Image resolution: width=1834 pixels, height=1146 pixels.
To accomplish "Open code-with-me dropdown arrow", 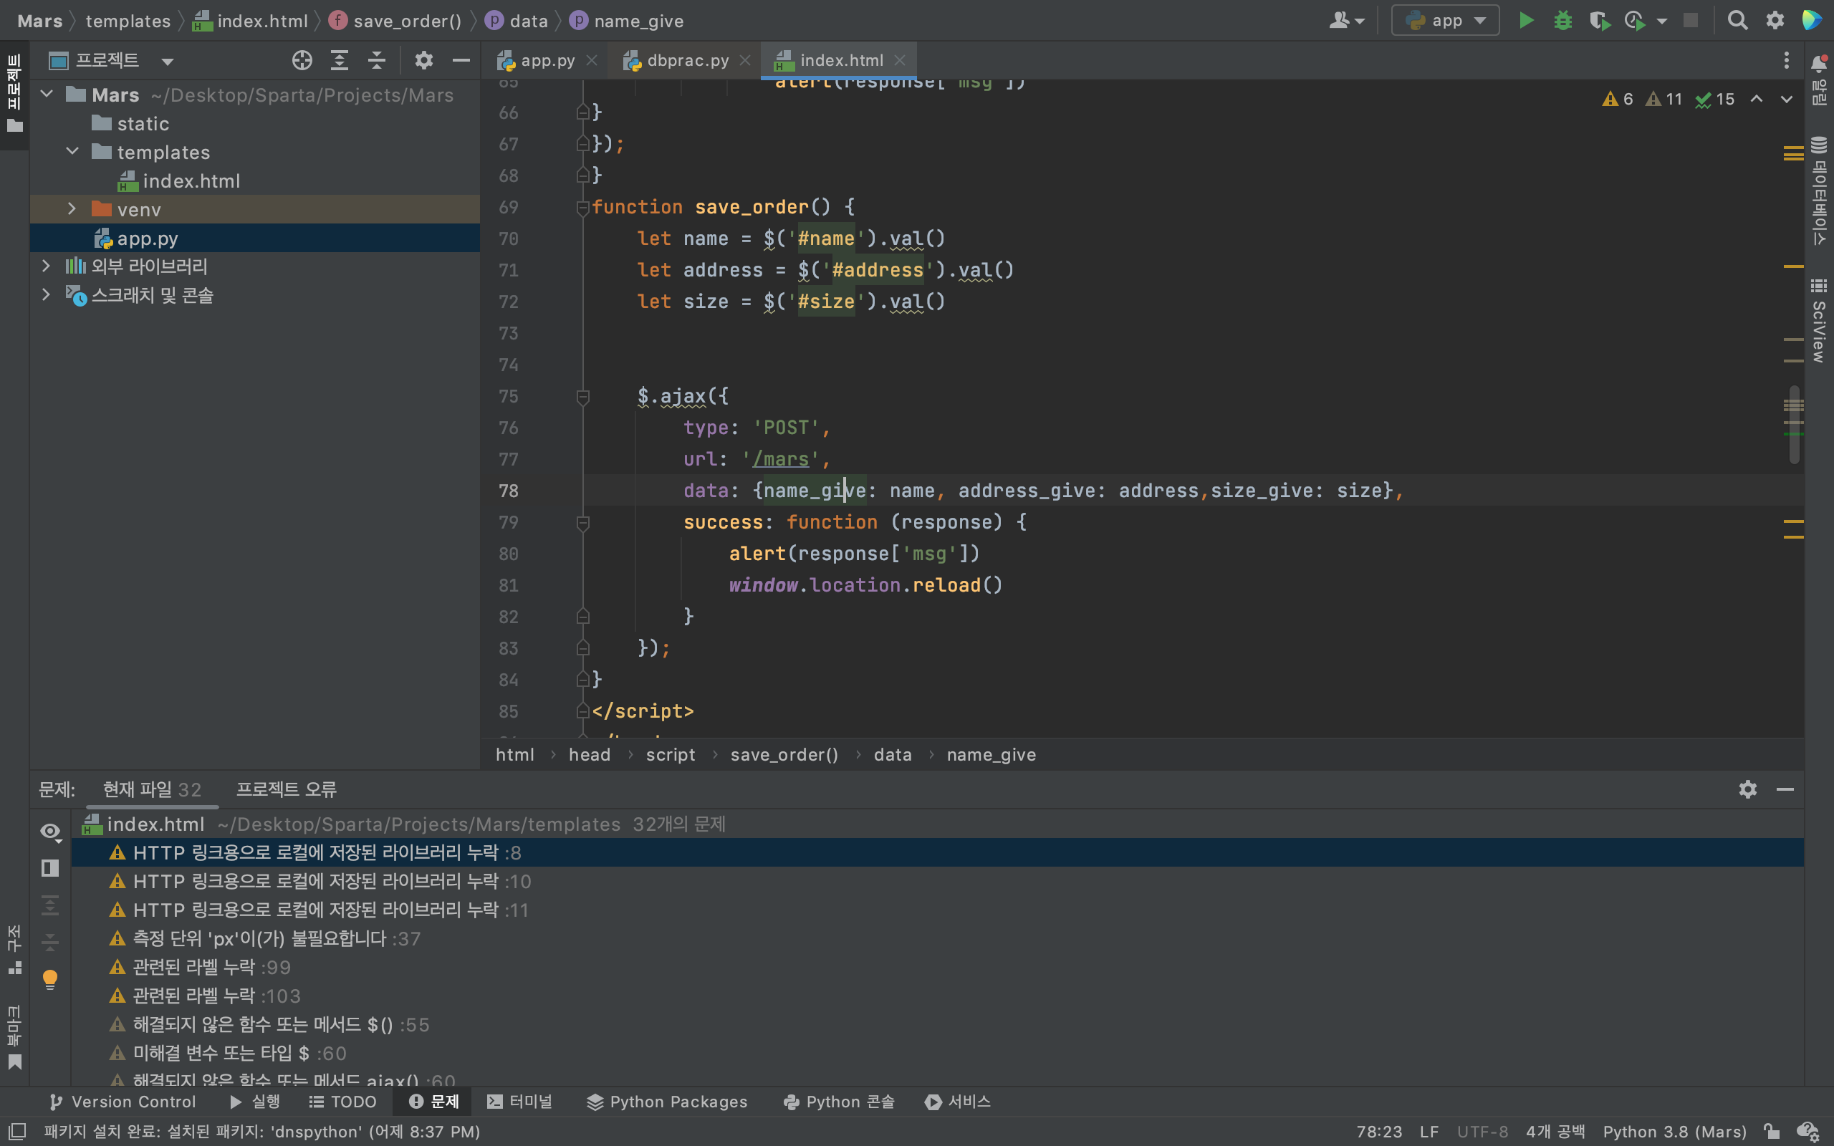I will (x=1360, y=21).
